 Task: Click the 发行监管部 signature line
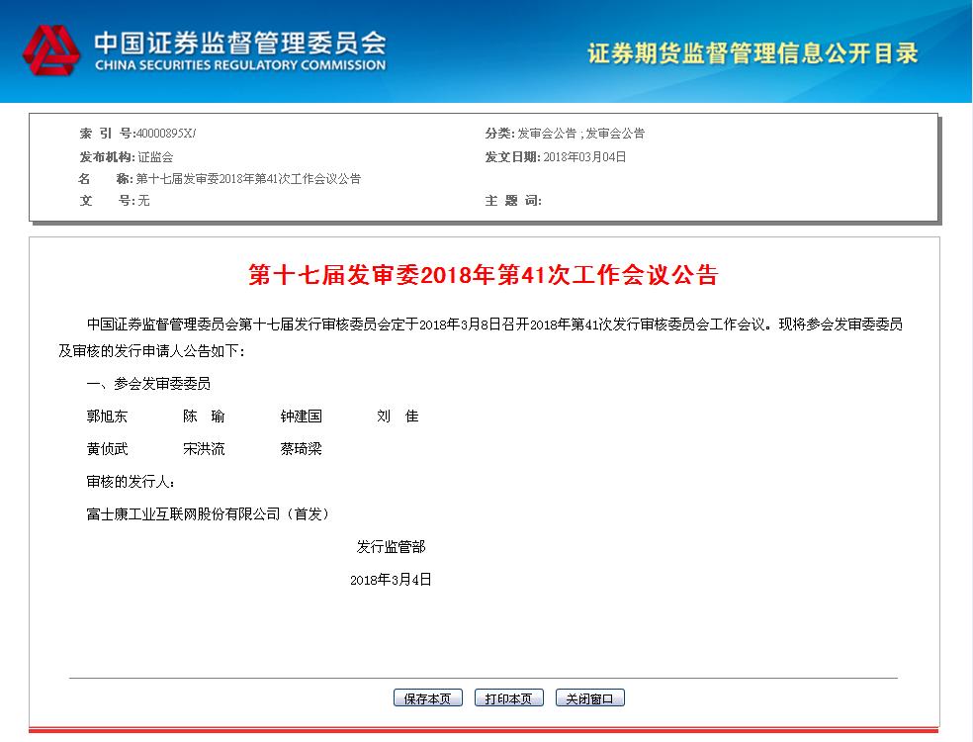pyautogui.click(x=391, y=547)
